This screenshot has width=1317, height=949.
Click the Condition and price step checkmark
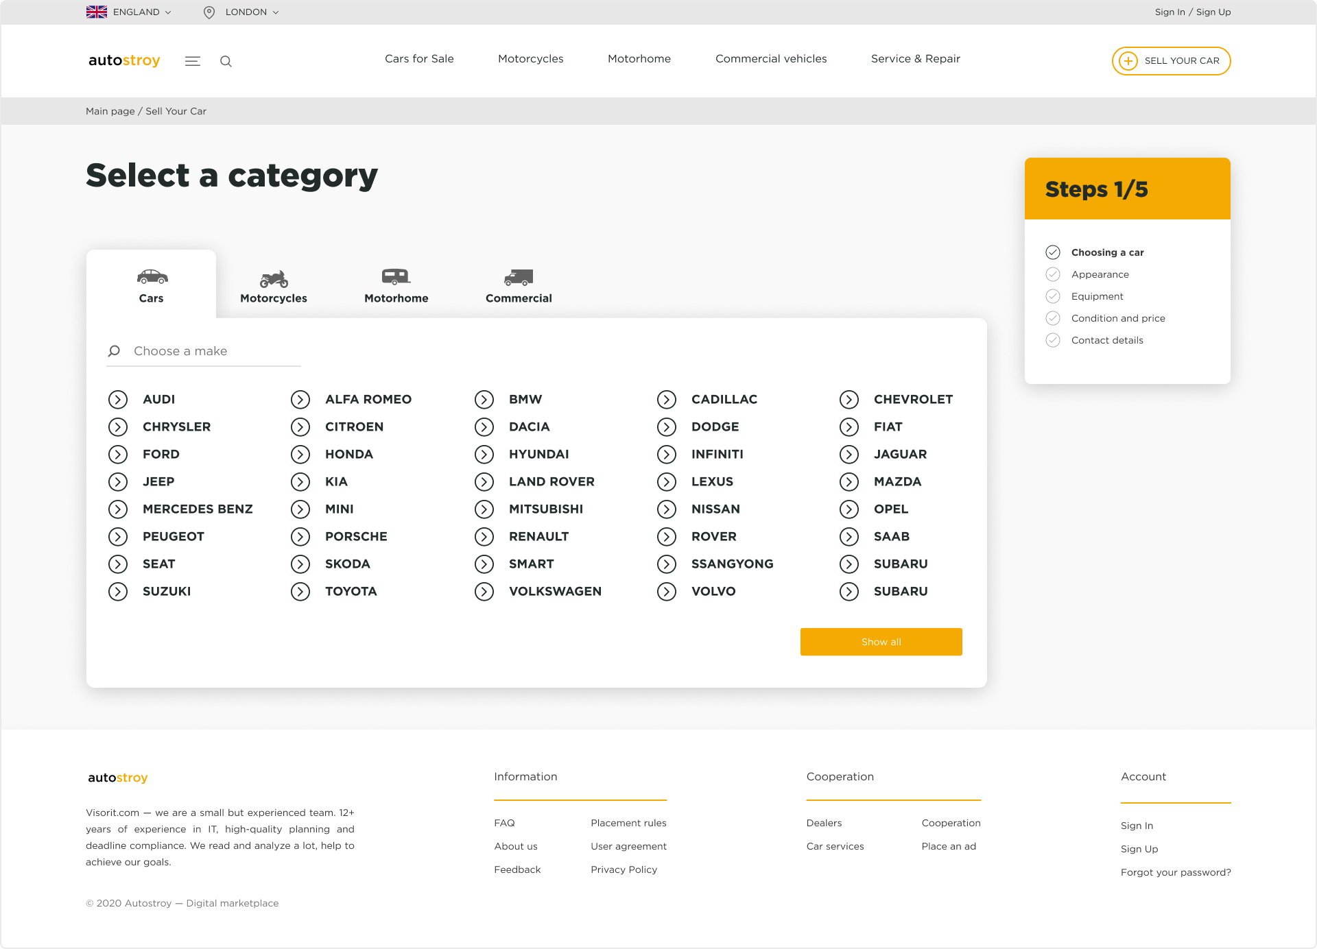coord(1053,318)
